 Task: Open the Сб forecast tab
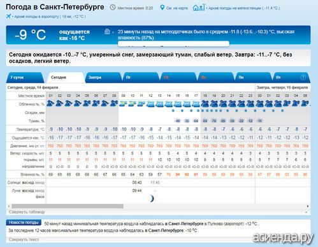point(178,78)
